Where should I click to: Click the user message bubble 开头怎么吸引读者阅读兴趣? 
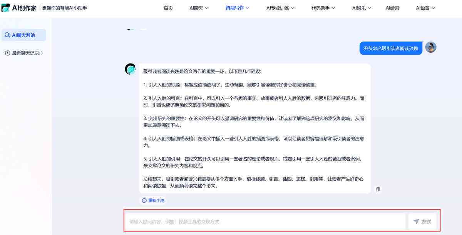(391, 48)
